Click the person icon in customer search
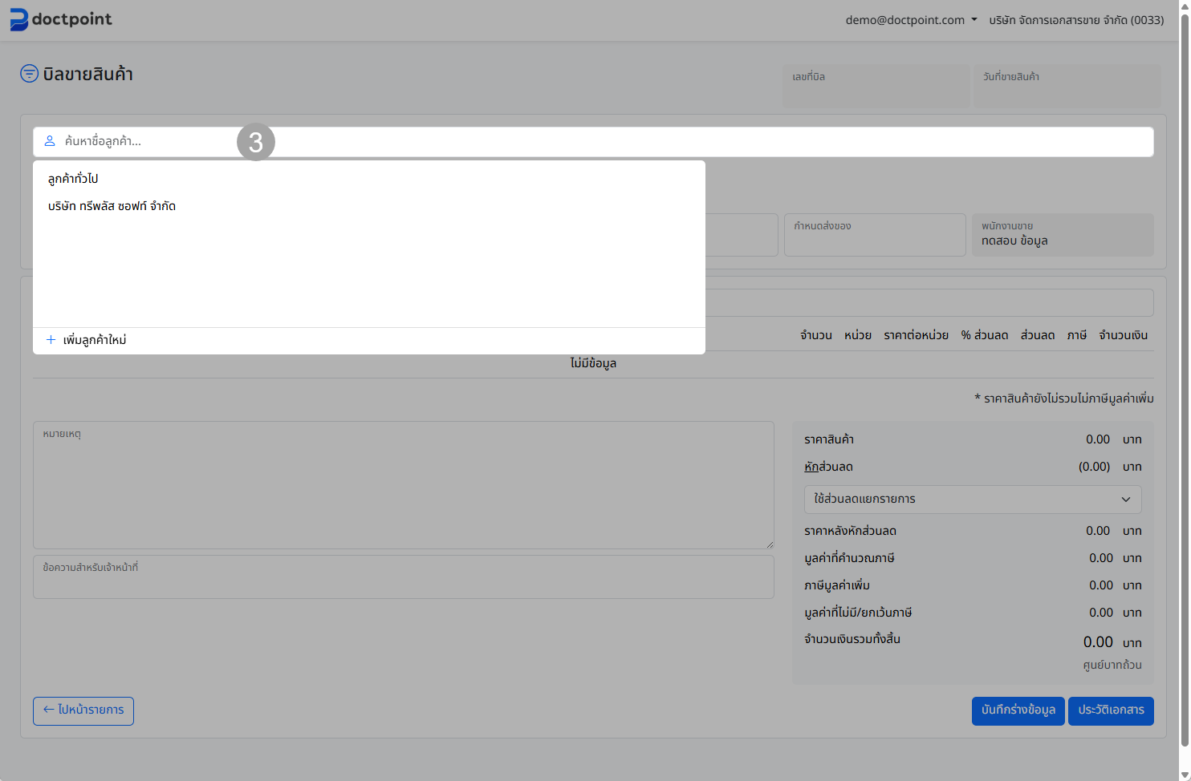The width and height of the screenshot is (1191, 781). click(x=50, y=141)
